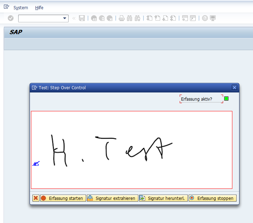This screenshot has height=223, width=253.
Task: Click the Back navigation icon
Action: coord(94,18)
